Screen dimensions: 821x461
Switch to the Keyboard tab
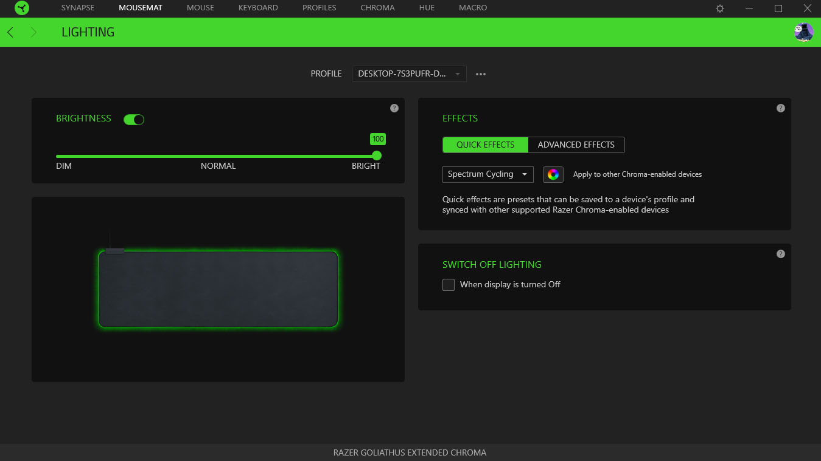258,8
